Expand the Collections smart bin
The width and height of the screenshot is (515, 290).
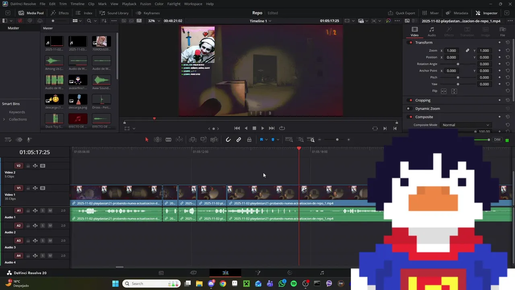click(x=4, y=119)
